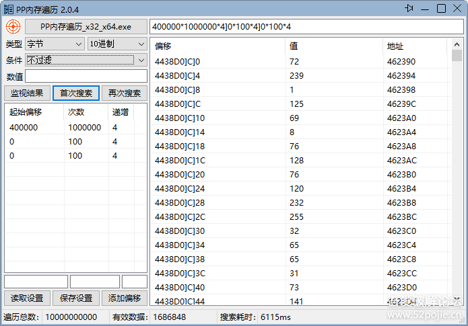468x326 pixels.
Task: Select result row 4438D0]C]4
Action: (x=301, y=76)
